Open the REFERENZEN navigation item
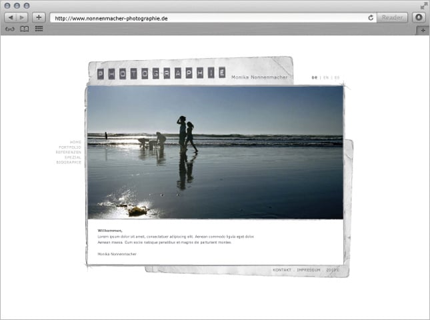Viewport: 430px width, 320px height. (69, 152)
